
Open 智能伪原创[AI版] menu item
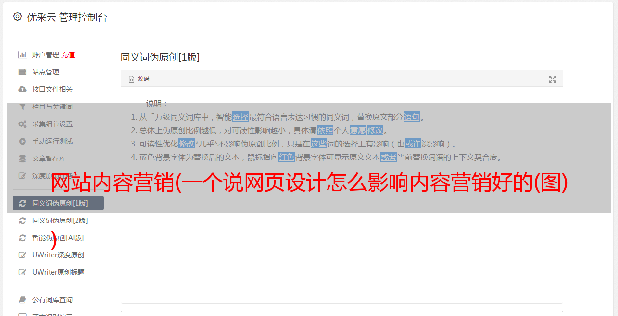[58, 238]
